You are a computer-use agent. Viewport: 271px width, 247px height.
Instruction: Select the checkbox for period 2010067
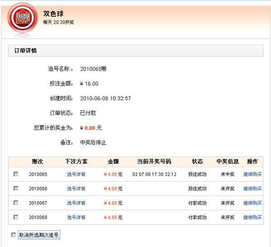pyautogui.click(x=16, y=203)
